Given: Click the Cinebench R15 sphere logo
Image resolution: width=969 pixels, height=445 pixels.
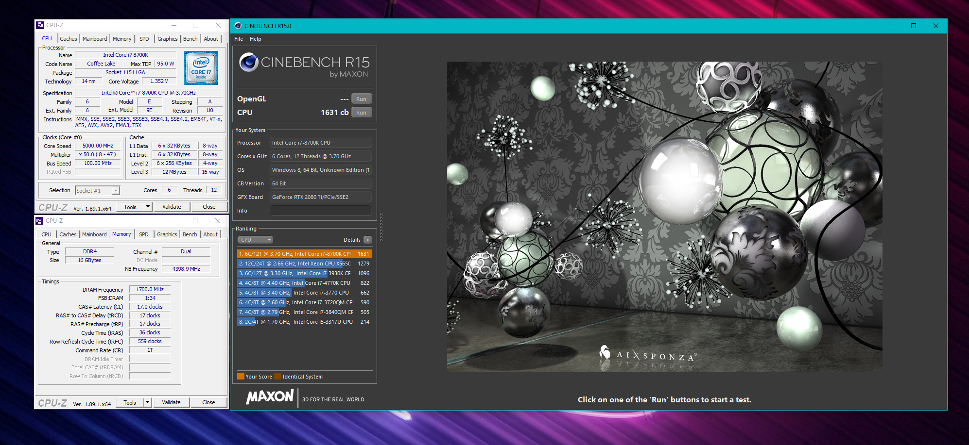Looking at the screenshot, I should coord(249,62).
